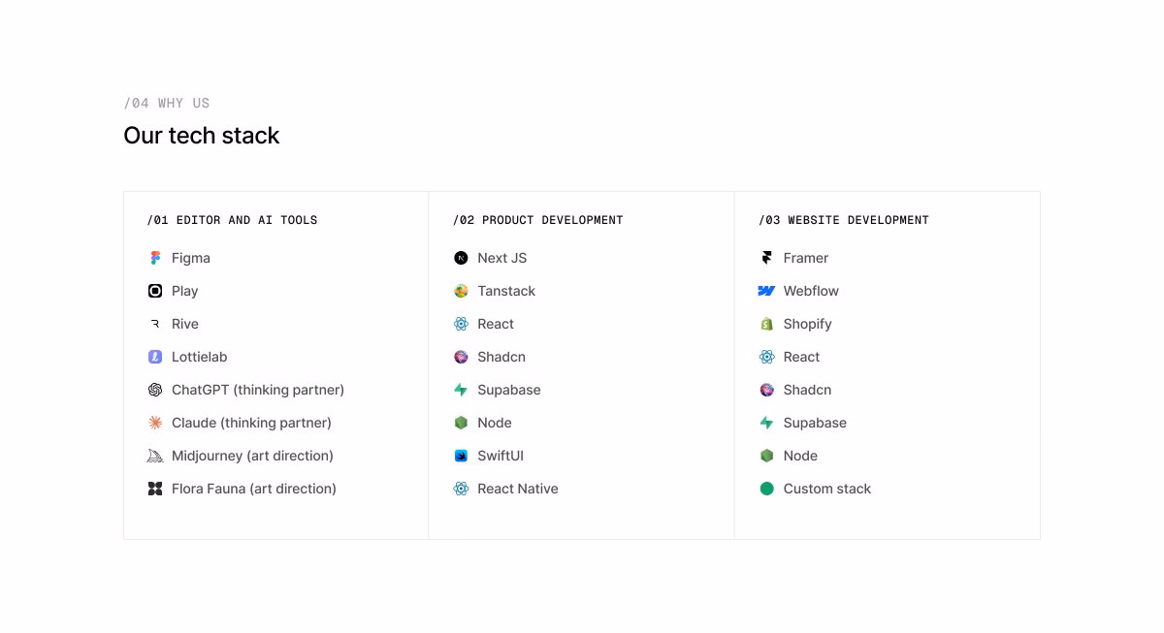This screenshot has width=1164, height=633.
Task: Select 'Flora Fauna (art direction)' text
Action: pos(254,489)
